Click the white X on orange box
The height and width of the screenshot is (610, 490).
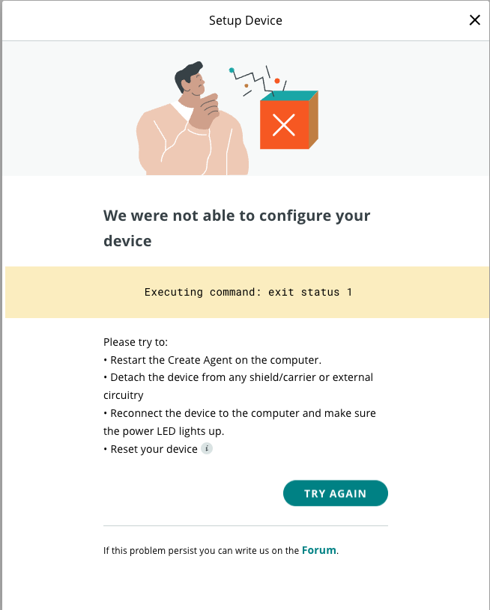284,124
